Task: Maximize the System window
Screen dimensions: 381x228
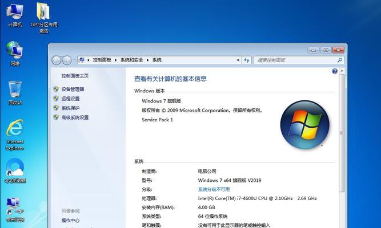Action: [326, 50]
